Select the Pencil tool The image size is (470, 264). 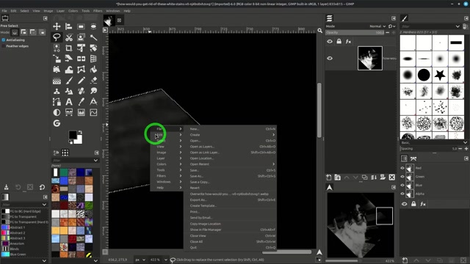pyautogui.click(x=81, y=80)
